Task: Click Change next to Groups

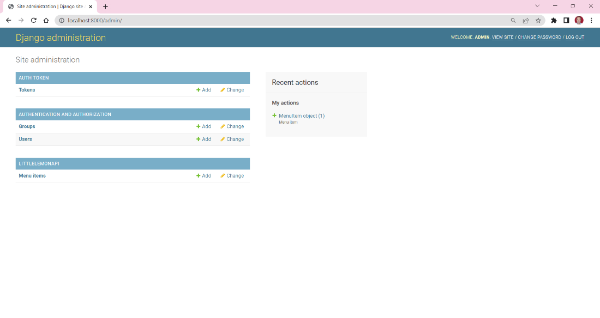Action: coord(232,126)
